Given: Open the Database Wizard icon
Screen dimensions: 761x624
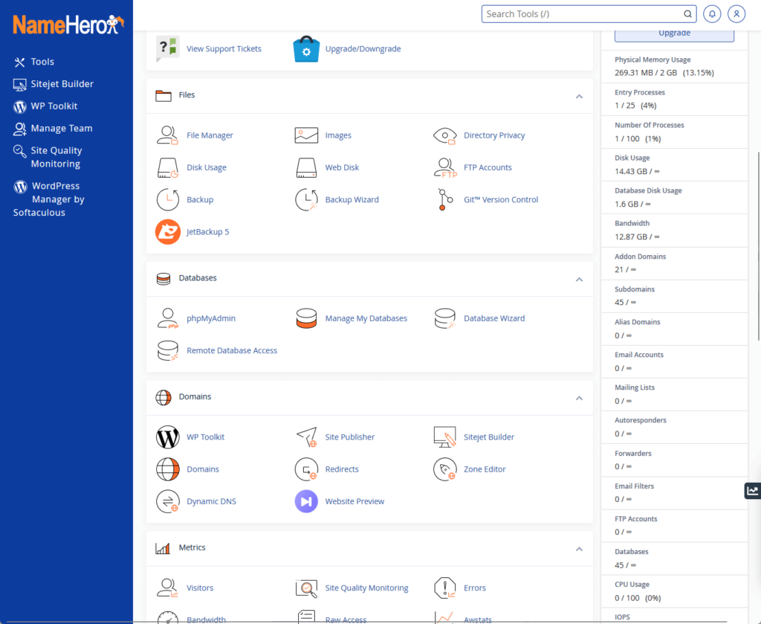Looking at the screenshot, I should coord(444,318).
